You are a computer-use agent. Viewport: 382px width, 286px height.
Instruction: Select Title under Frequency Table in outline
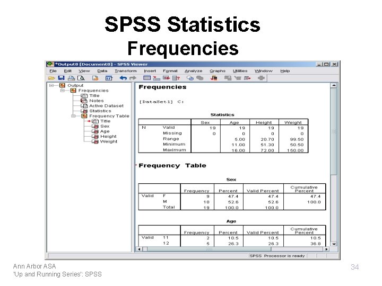pyautogui.click(x=105, y=121)
